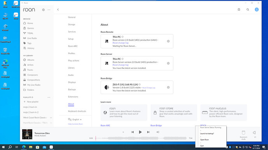The height and width of the screenshot is (150, 268).
Task: Open search via the magnifier icon
Action: [248, 10]
